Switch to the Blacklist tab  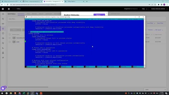pyautogui.click(x=49, y=14)
